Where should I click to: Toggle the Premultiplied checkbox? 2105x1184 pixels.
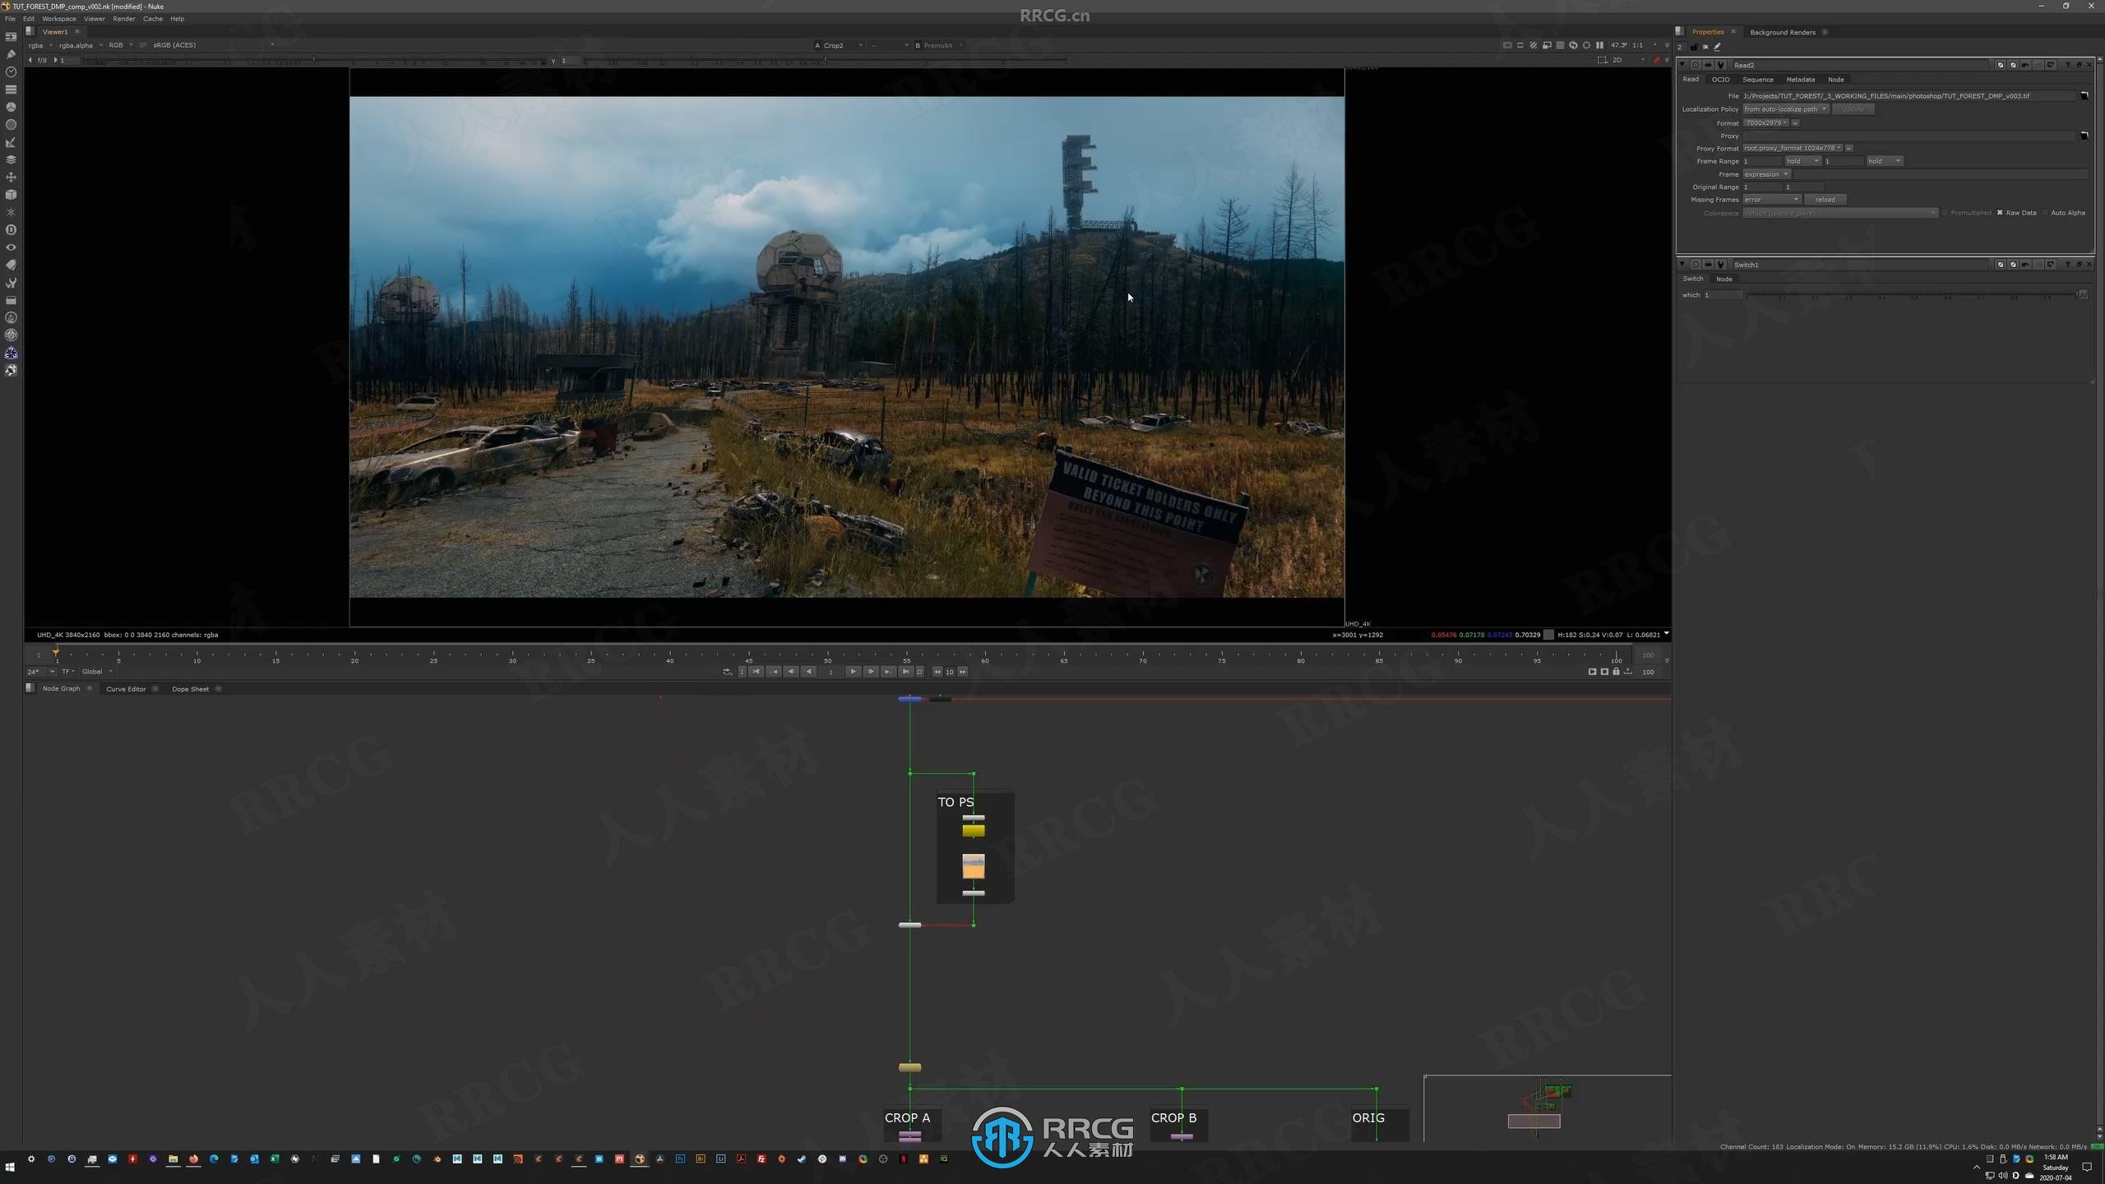point(1945,213)
